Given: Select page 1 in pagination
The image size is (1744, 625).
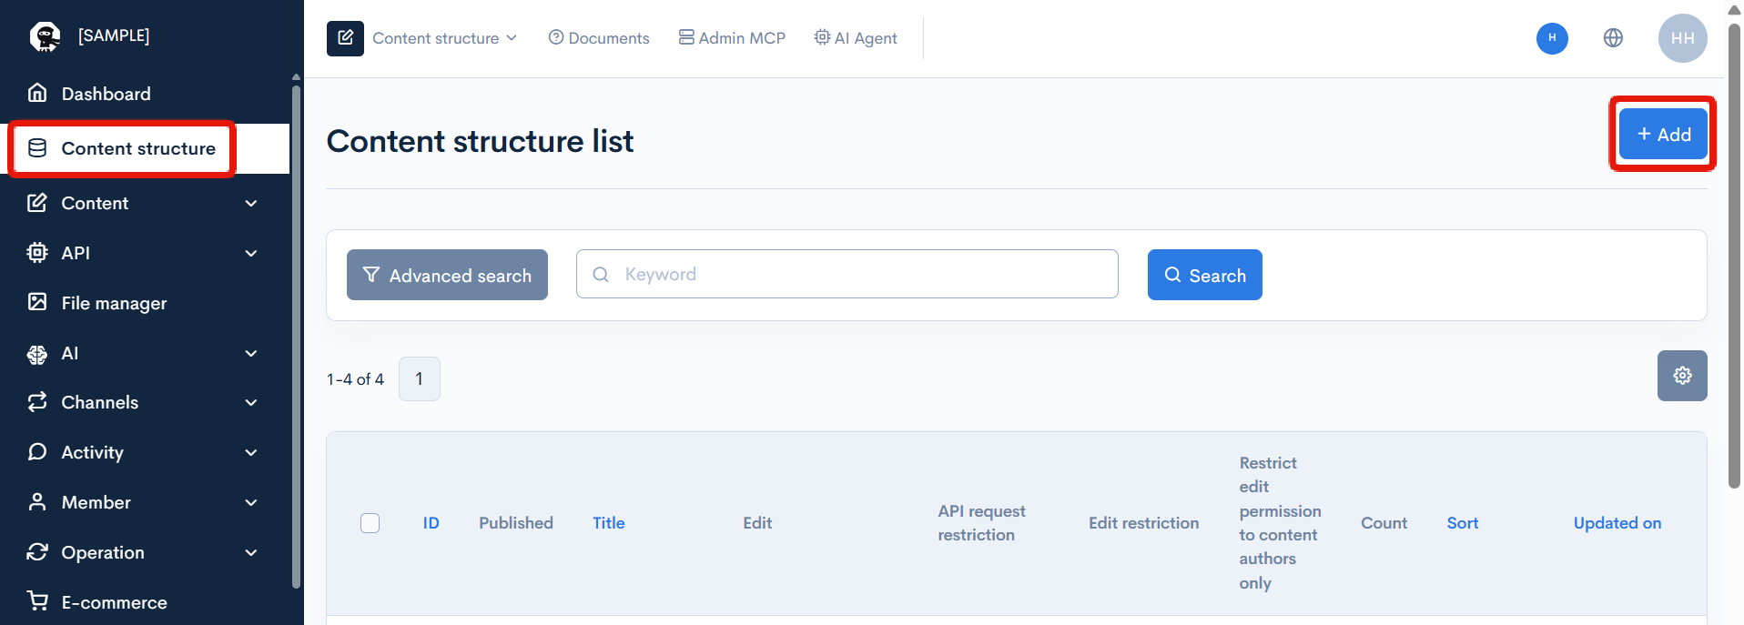Looking at the screenshot, I should click(x=420, y=378).
